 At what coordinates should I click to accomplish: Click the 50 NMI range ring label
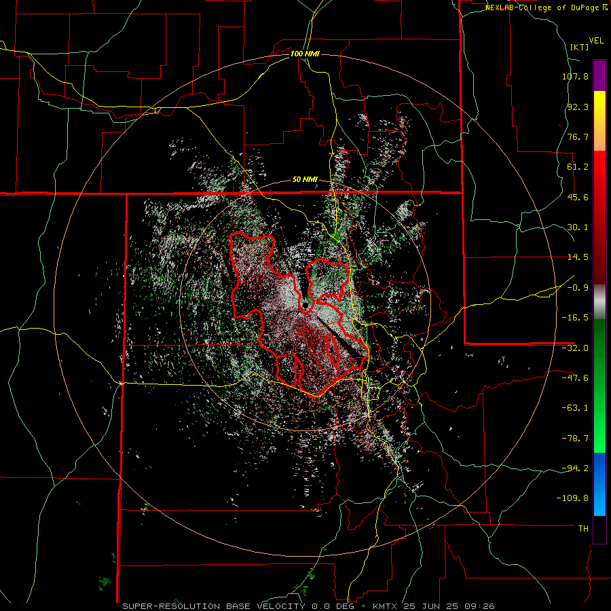click(x=305, y=180)
